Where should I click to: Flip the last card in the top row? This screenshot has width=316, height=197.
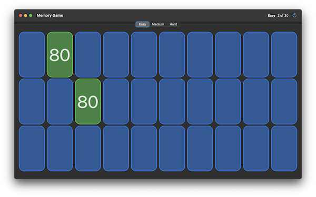coord(284,55)
